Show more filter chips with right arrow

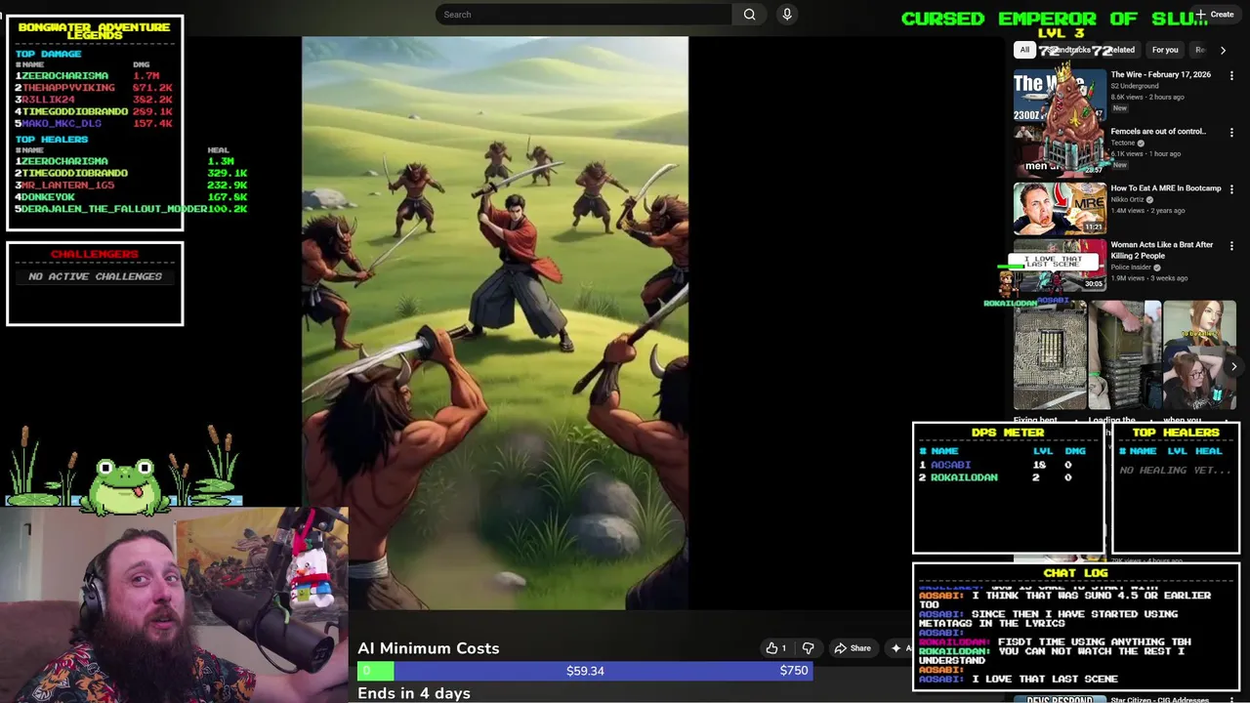[x=1223, y=50]
